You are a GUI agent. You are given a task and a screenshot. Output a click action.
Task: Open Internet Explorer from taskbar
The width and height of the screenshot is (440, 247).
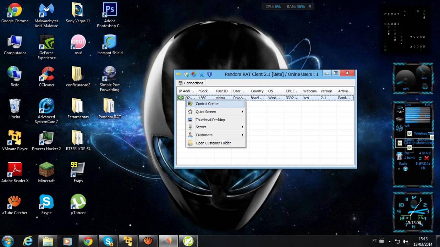[x=28, y=241]
